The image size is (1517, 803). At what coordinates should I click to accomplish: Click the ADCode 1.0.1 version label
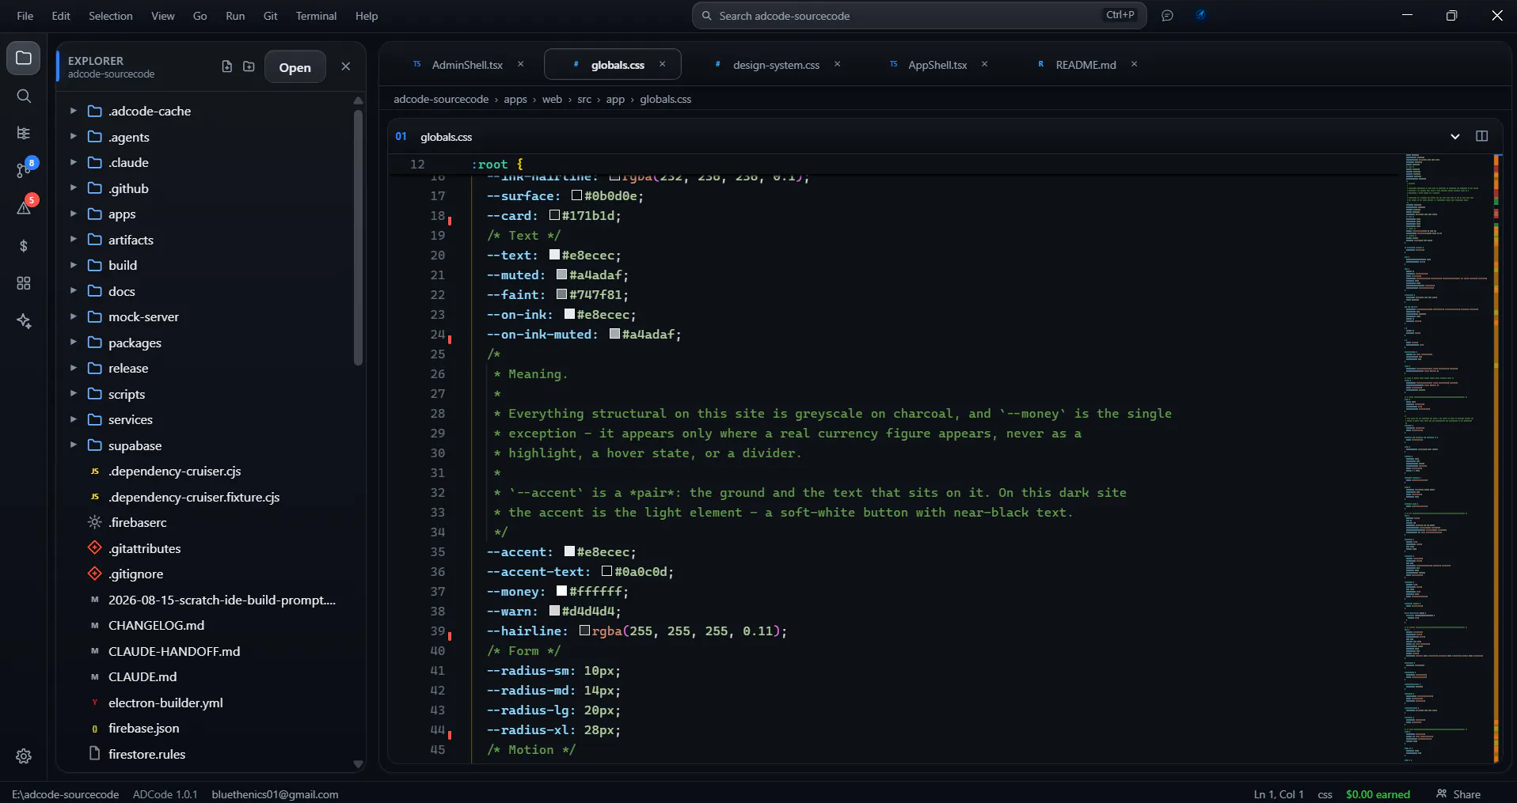tap(165, 794)
